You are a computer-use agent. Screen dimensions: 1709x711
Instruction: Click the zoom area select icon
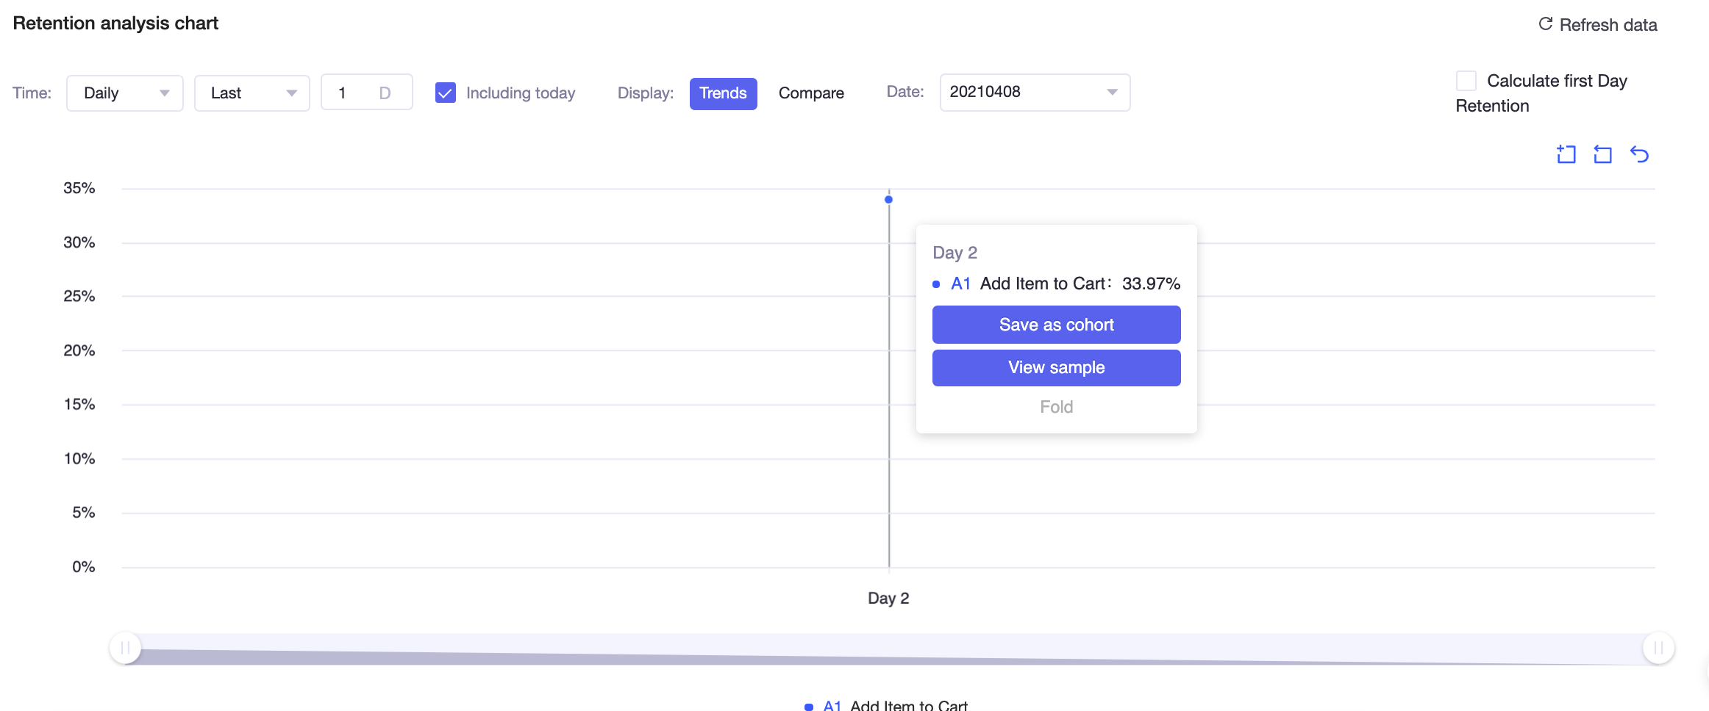pyautogui.click(x=1566, y=154)
